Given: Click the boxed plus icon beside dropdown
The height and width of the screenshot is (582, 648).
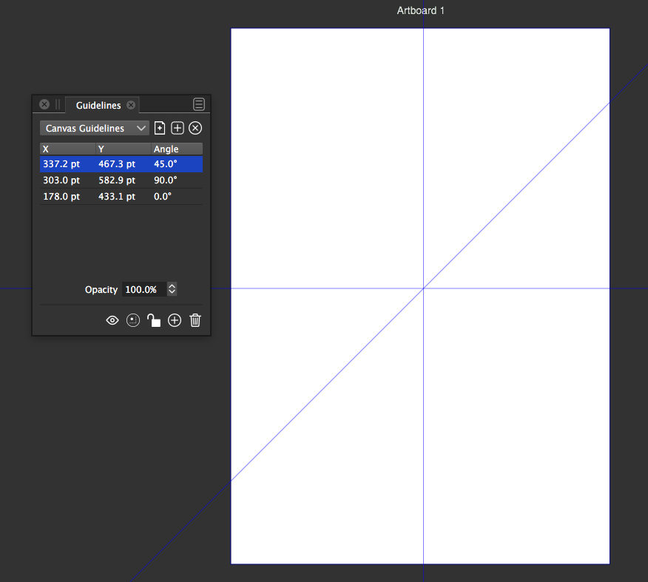Looking at the screenshot, I should pos(178,128).
